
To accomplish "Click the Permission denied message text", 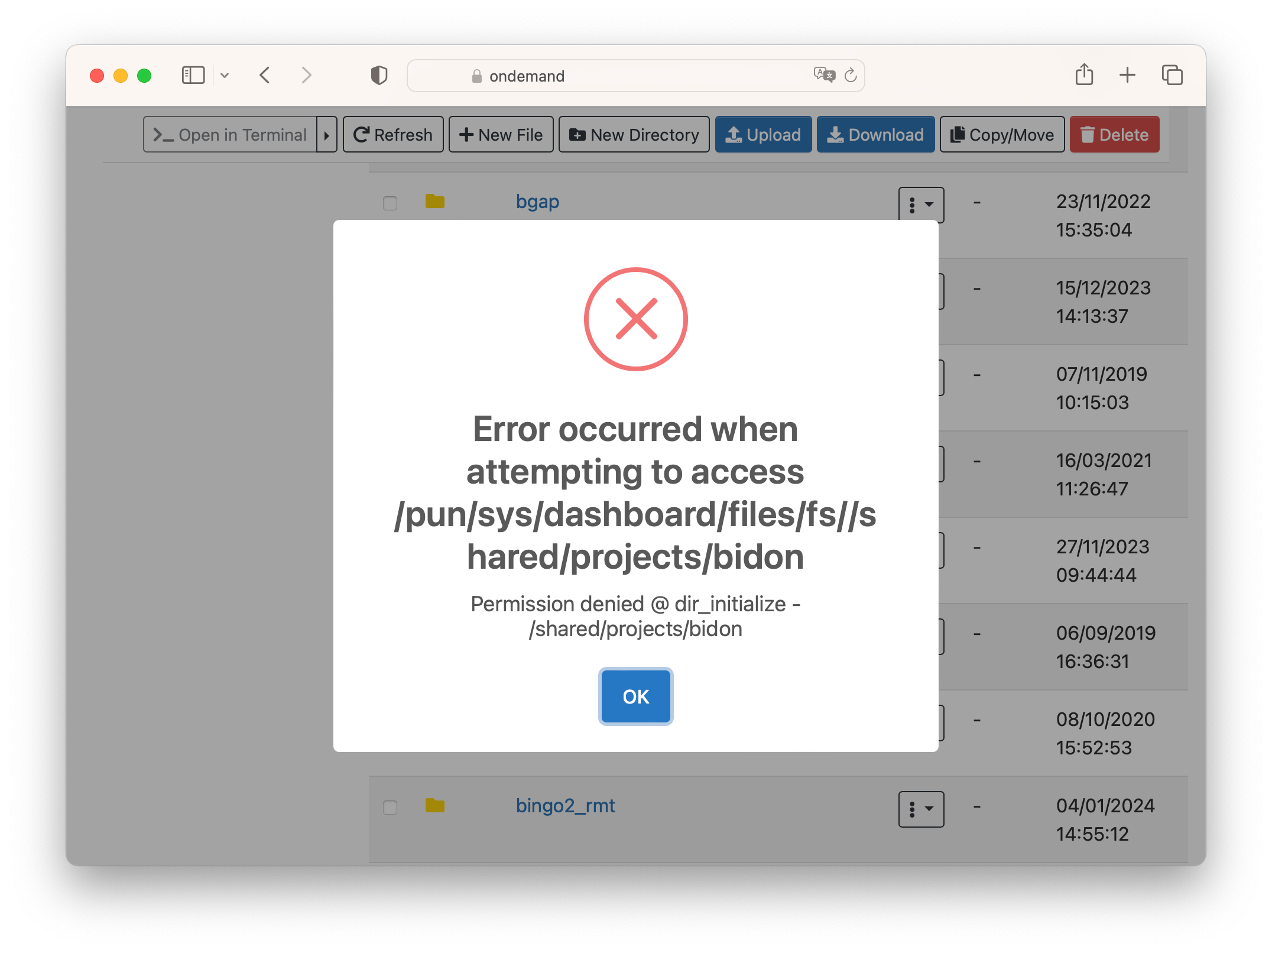I will [635, 617].
